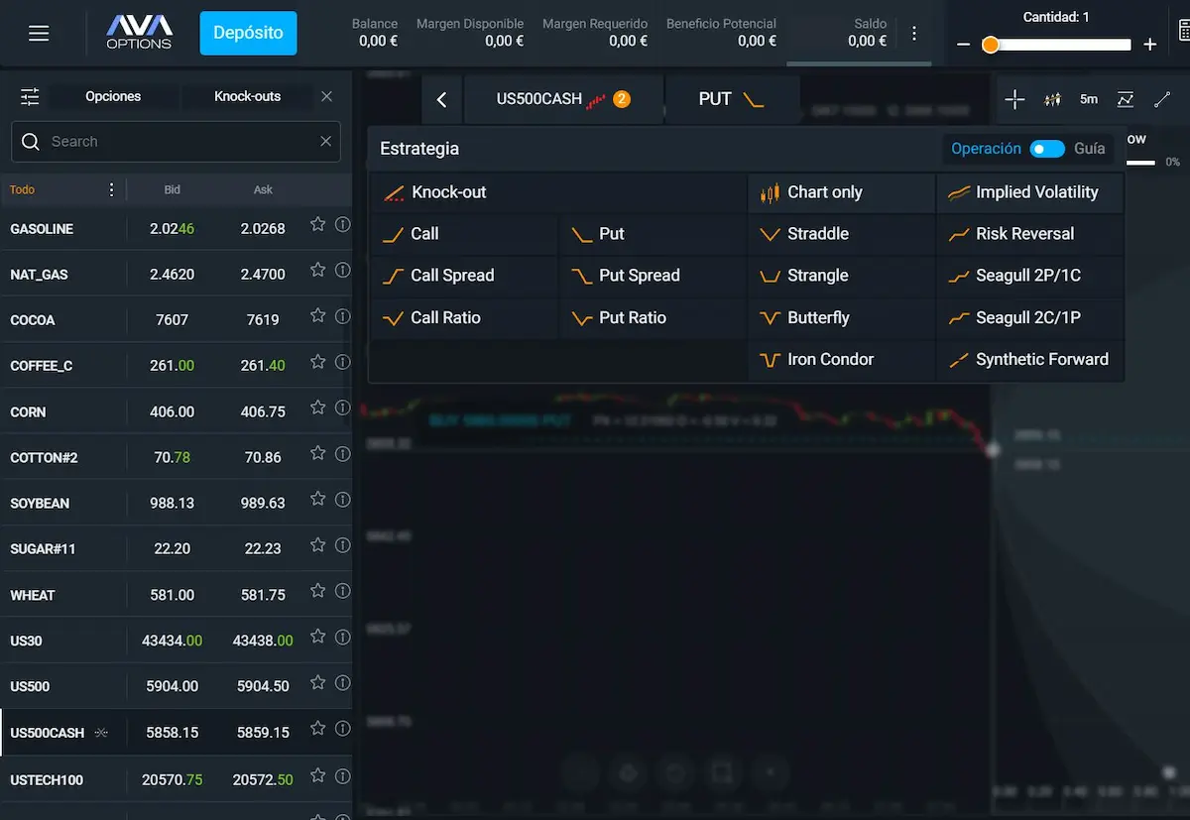Click the drawing line tool icon

click(x=1162, y=99)
